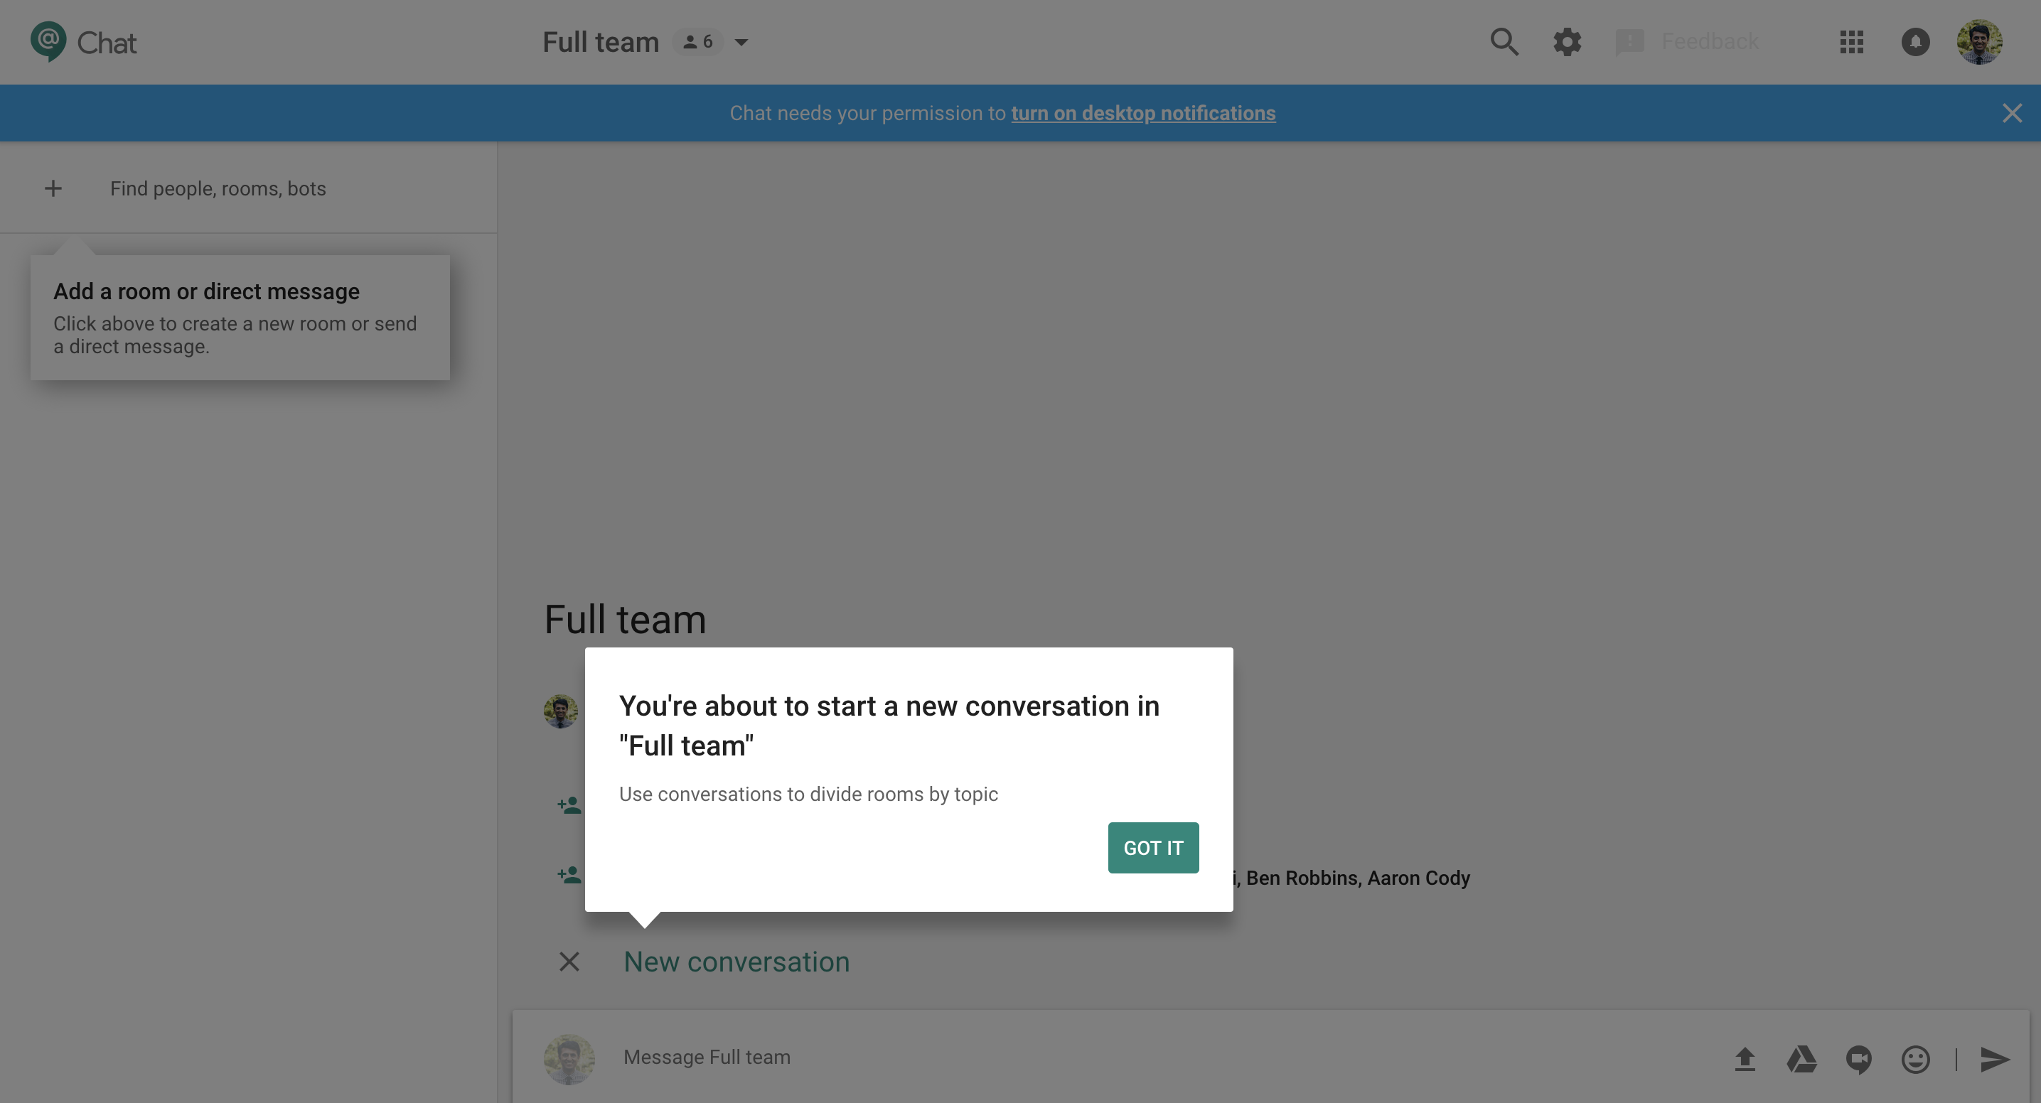
Task: Click GOT IT to dismiss conversation dialog
Action: tap(1153, 848)
